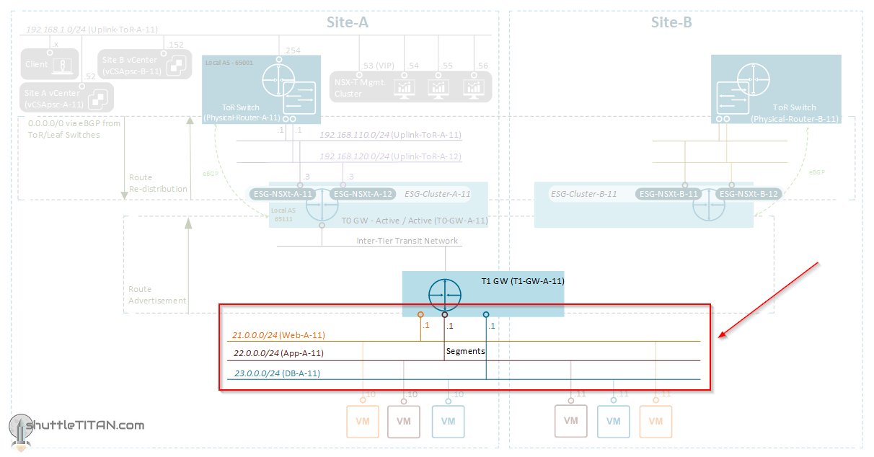Screen dimensions: 874x457
Task: Click the 23.0.0.0/24 (DB-A-11) segment label
Action: tap(277, 373)
